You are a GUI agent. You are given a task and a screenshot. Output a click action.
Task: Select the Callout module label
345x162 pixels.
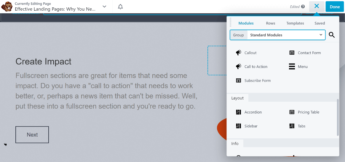pyautogui.click(x=250, y=53)
